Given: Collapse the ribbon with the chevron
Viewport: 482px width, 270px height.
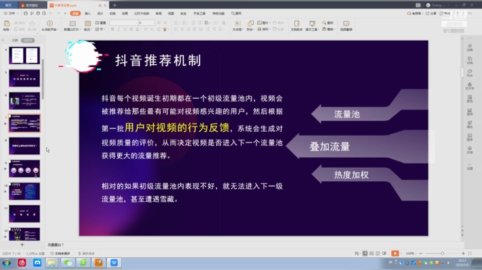Looking at the screenshot, I should click(470, 13).
